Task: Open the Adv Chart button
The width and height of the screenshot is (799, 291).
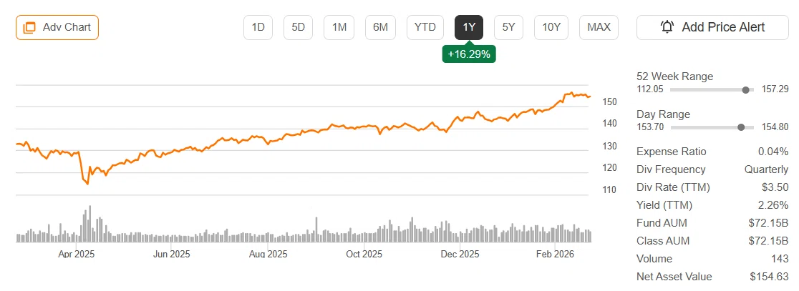Action: [57, 27]
